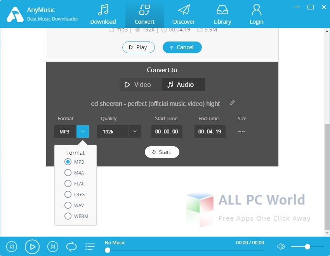
Task: Click the scrollbar down arrow
Action: click(x=327, y=233)
